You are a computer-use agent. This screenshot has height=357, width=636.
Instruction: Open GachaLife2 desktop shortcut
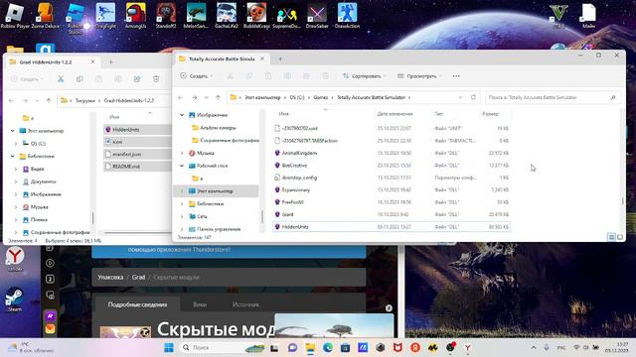(x=227, y=16)
